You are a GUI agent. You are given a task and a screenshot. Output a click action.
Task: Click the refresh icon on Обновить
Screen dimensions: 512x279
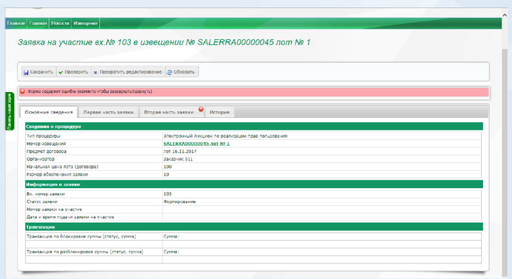pyautogui.click(x=170, y=72)
